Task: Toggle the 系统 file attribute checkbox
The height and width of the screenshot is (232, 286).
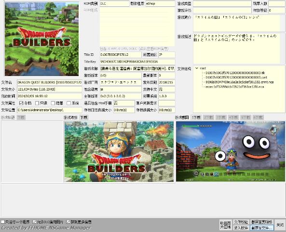Action: 68,103
